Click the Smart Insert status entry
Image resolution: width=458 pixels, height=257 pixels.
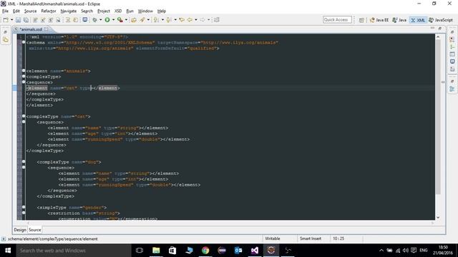311,238
